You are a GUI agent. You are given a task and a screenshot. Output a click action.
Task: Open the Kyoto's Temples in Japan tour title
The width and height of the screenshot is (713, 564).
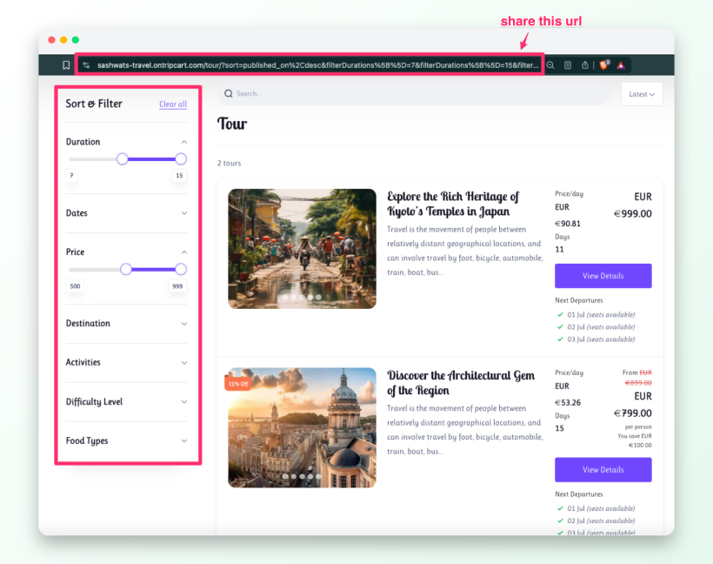453,204
